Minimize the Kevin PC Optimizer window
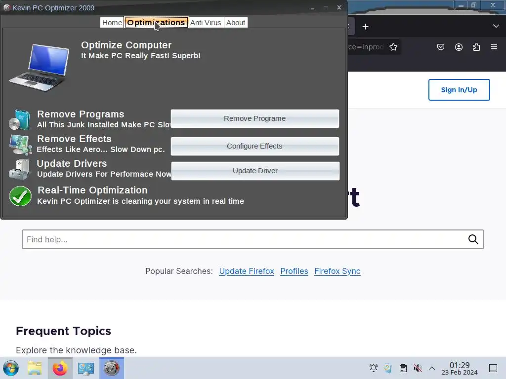 312,8
